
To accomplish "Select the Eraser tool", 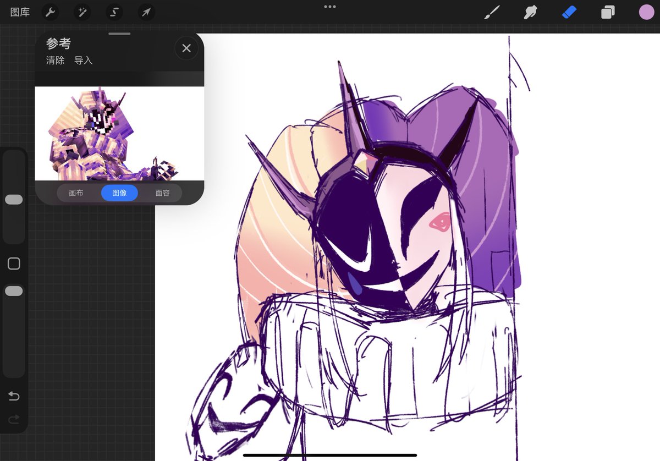I will [x=569, y=12].
